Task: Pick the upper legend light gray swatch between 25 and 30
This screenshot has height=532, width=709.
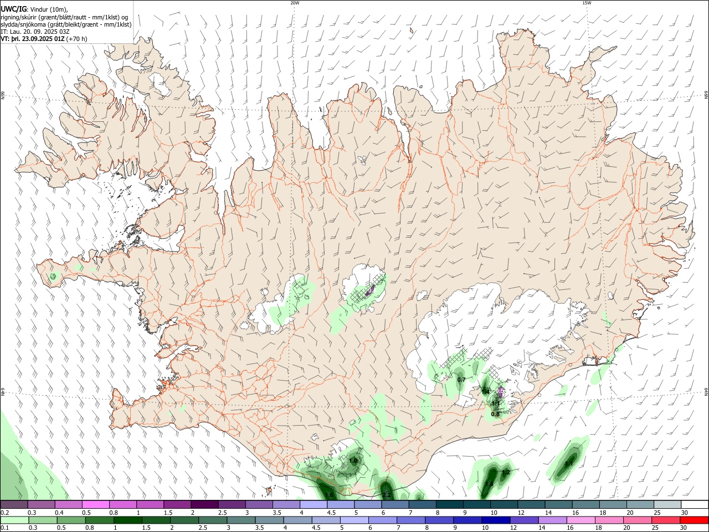Action: coord(667,504)
